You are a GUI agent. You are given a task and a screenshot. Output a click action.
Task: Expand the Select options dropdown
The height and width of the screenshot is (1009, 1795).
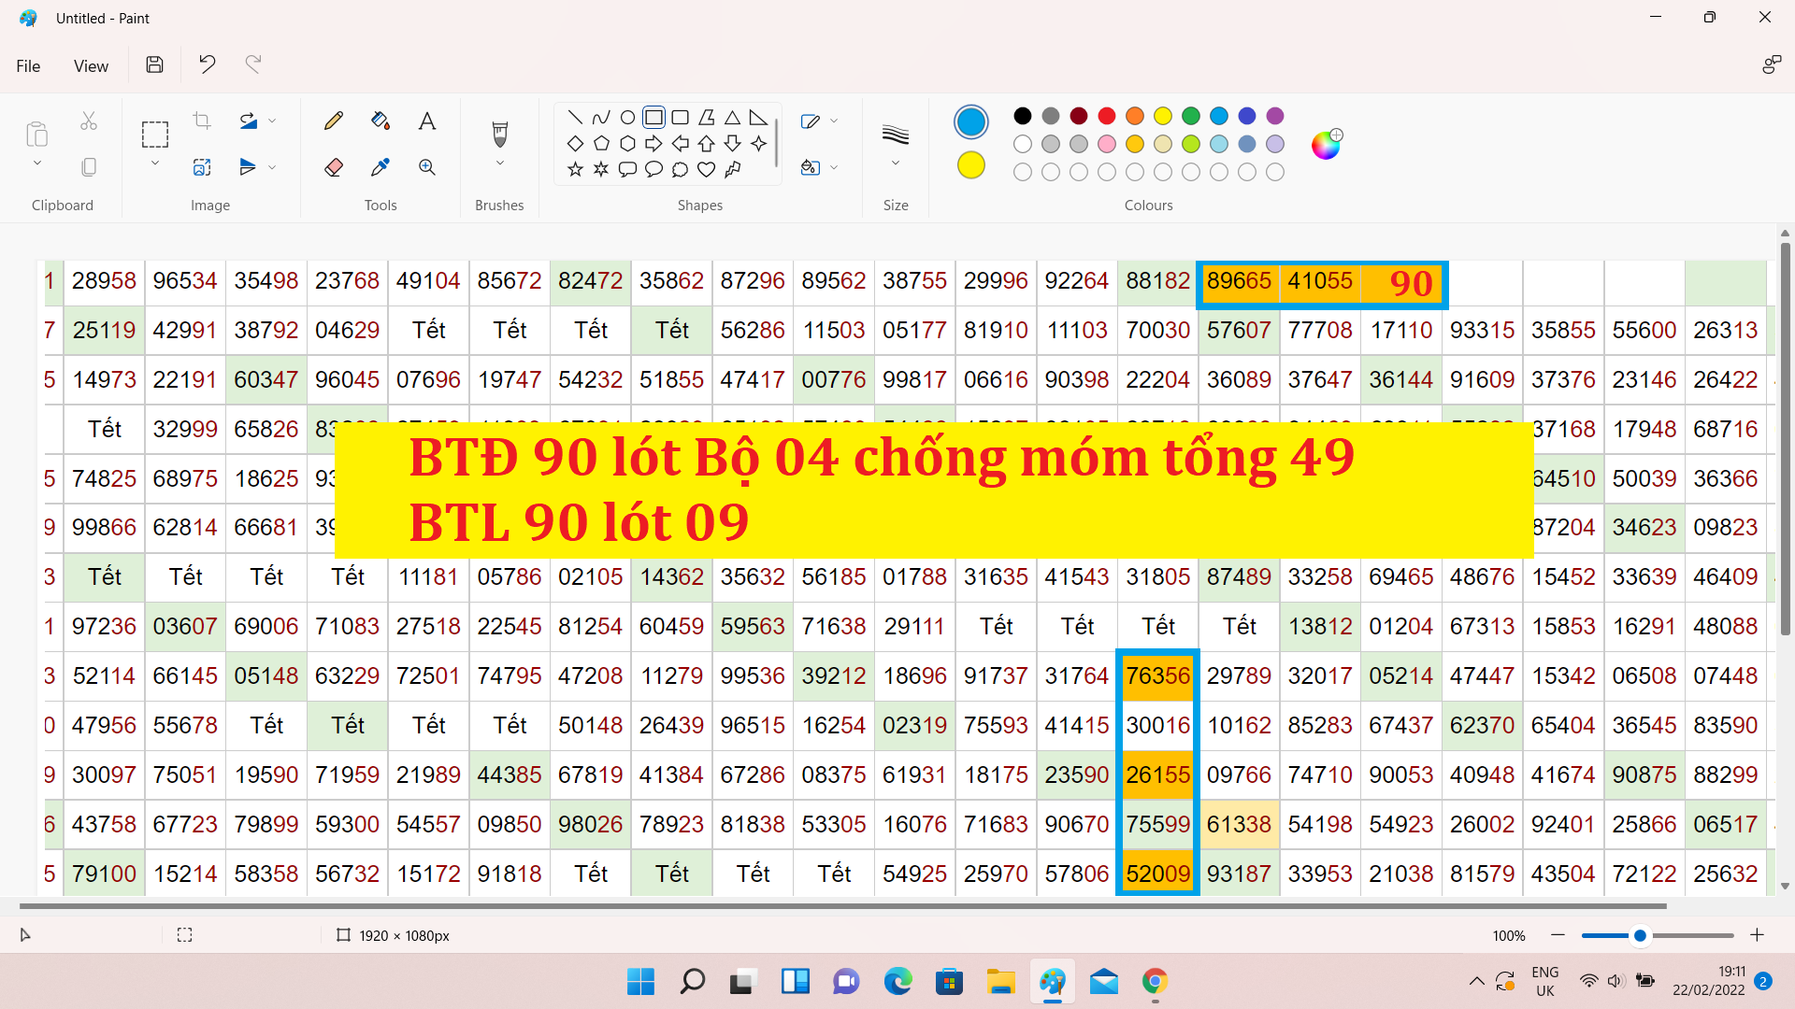[x=155, y=163]
